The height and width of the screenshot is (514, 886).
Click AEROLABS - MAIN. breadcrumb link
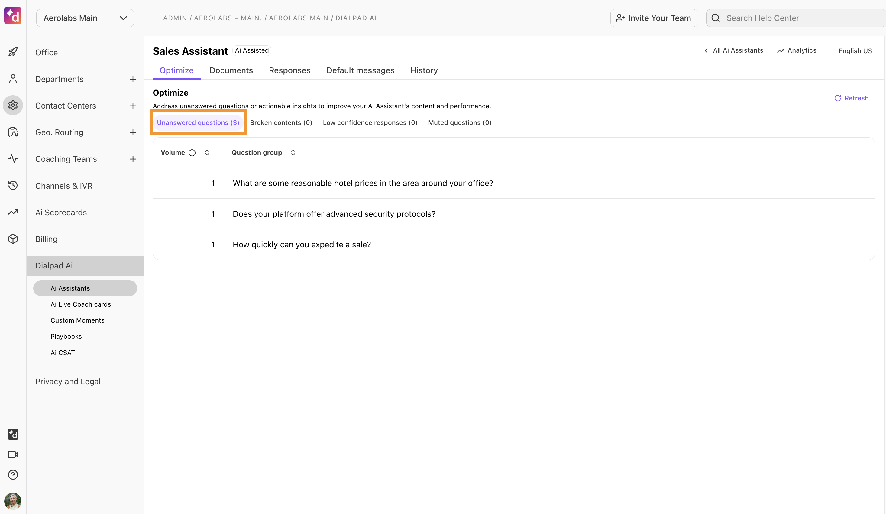coord(228,18)
